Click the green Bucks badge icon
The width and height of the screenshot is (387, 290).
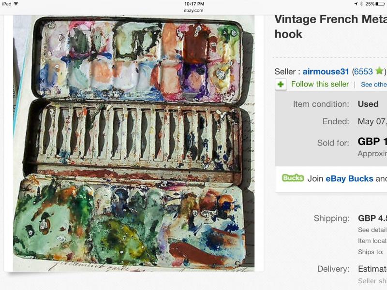coord(293,178)
